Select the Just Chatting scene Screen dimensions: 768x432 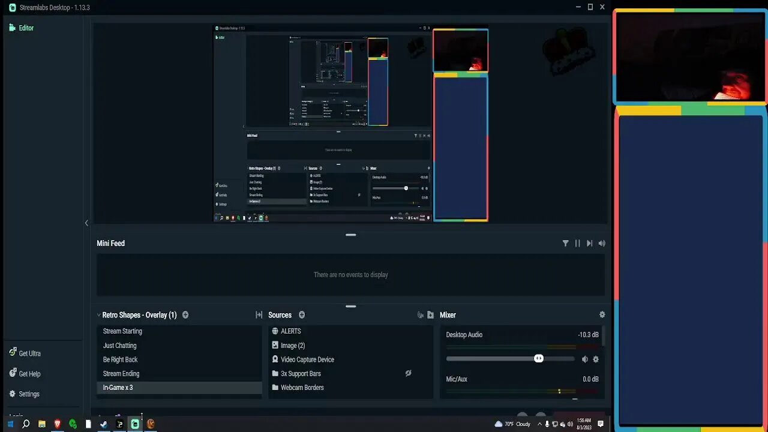[x=179, y=346]
